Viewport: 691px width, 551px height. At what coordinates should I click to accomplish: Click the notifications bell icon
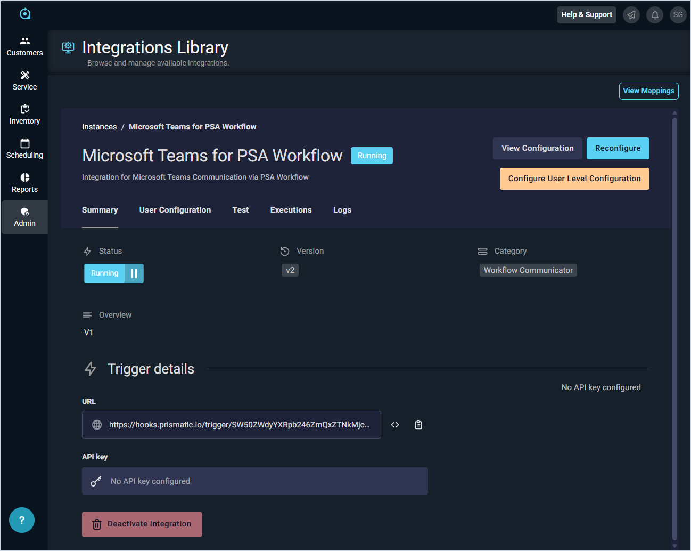pos(655,15)
